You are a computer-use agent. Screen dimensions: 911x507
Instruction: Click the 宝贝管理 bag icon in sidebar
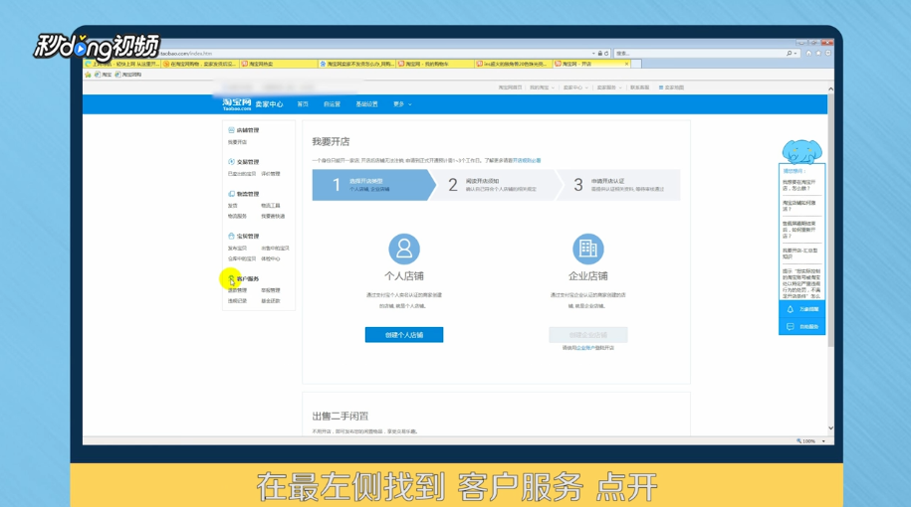231,236
